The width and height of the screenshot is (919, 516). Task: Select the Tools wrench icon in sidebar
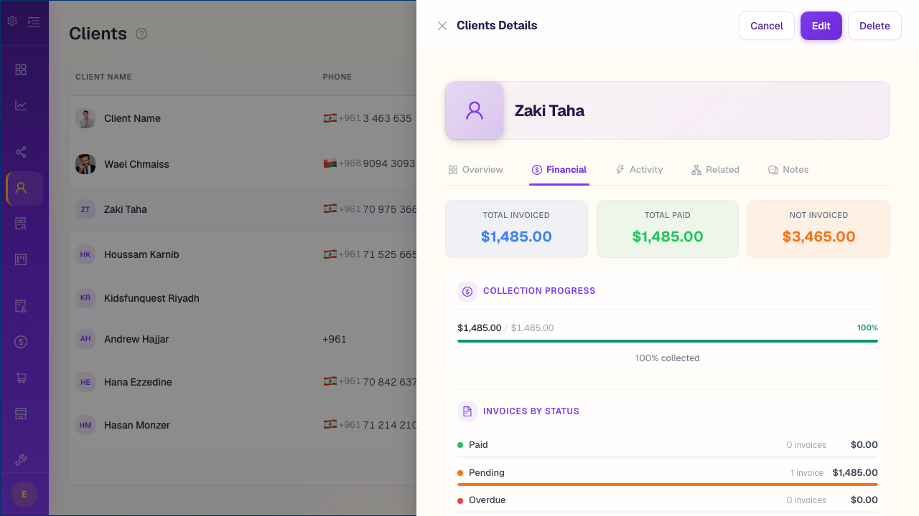tap(20, 459)
